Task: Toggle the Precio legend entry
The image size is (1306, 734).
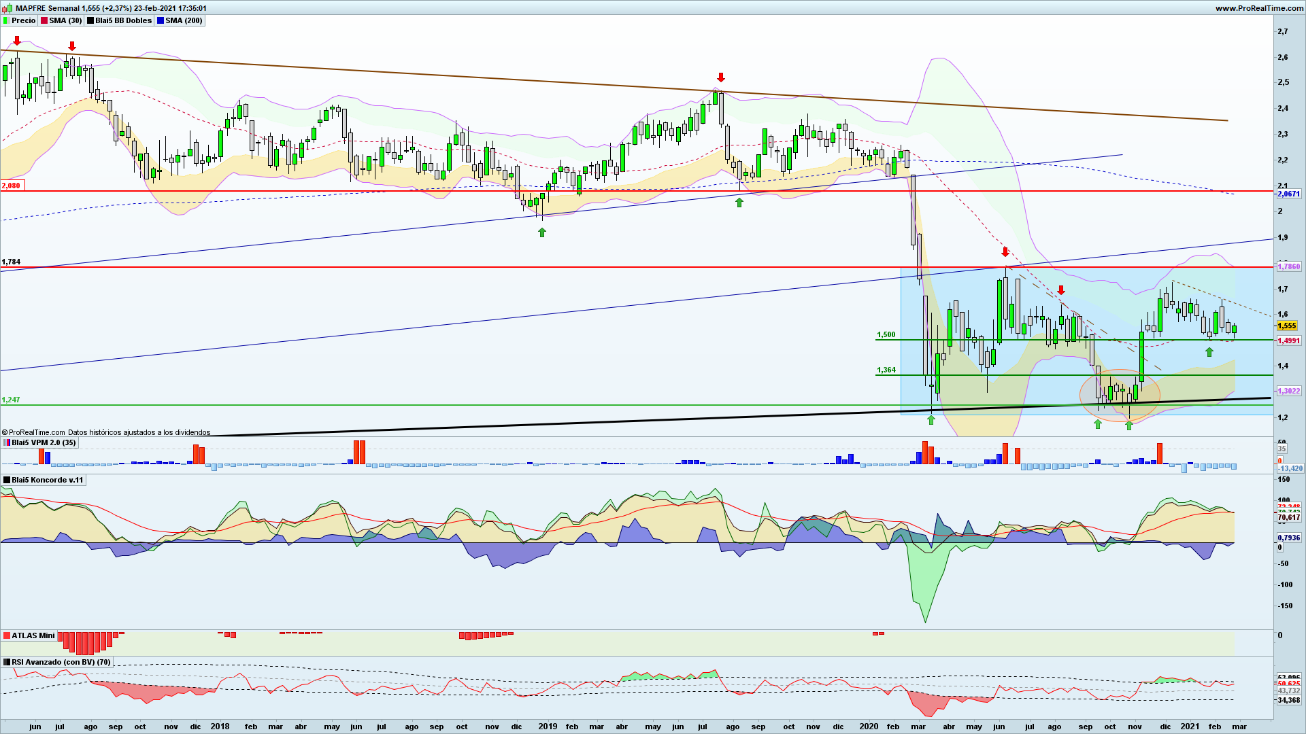Action: (x=19, y=20)
